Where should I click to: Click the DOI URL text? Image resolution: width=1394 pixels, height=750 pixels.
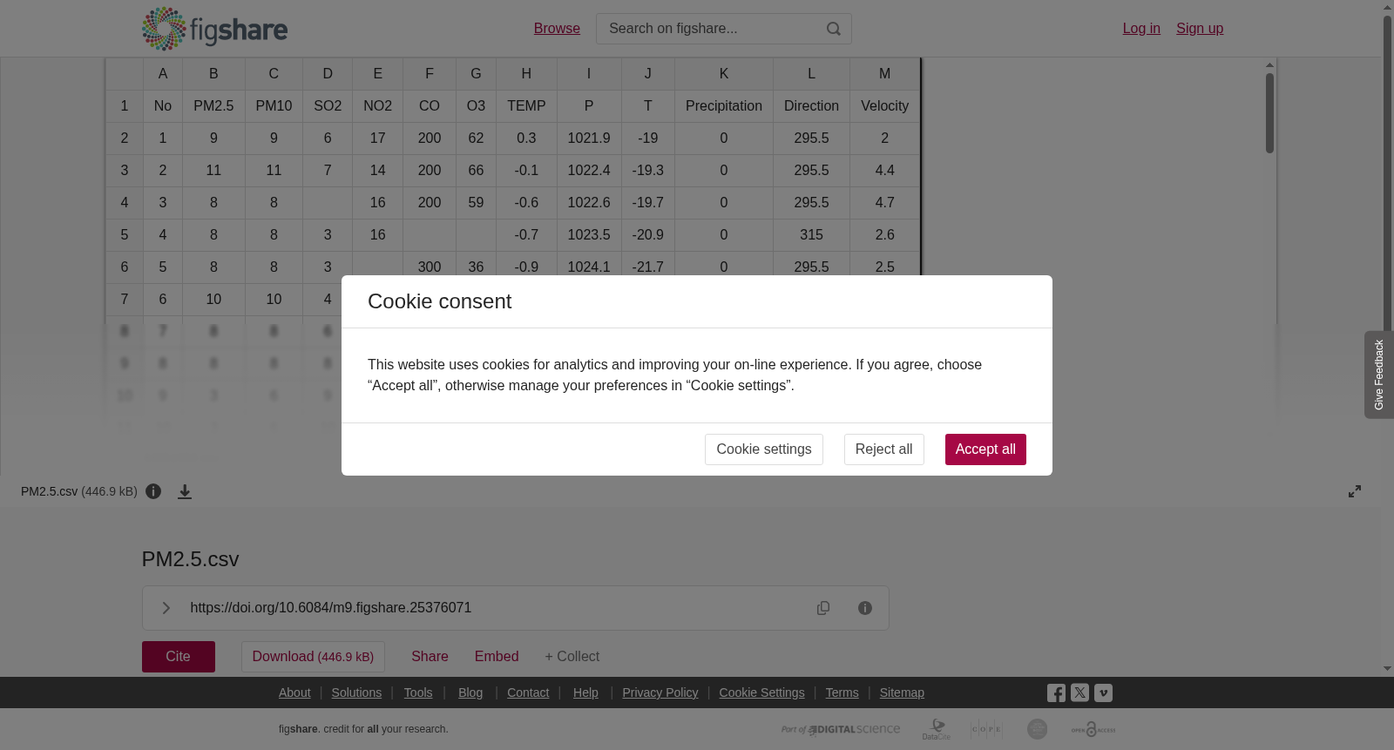point(331,608)
